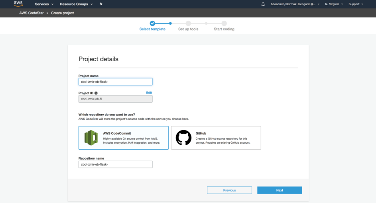This screenshot has width=376, height=203.
Task: Click the Select template checkmark step
Action: [x=152, y=23]
